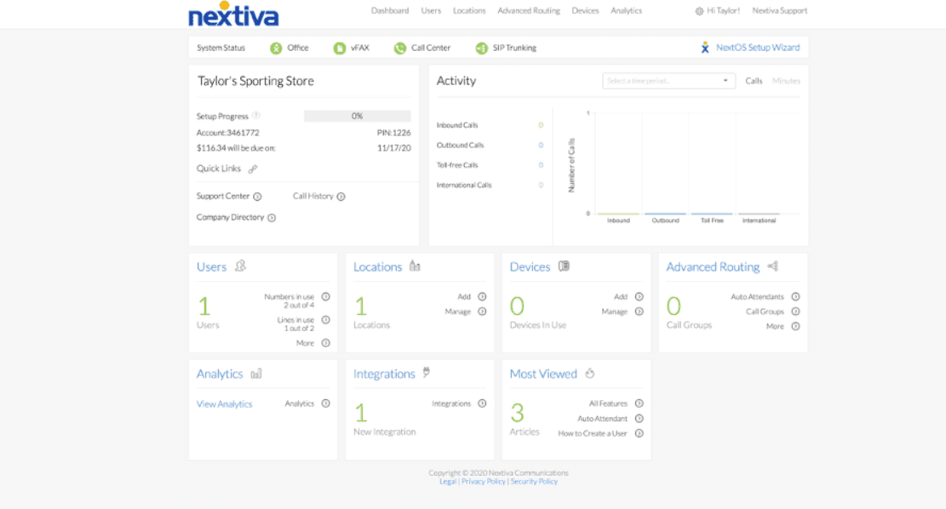The image size is (946, 509).
Task: Open Analytics in the top navigation
Action: pyautogui.click(x=626, y=11)
